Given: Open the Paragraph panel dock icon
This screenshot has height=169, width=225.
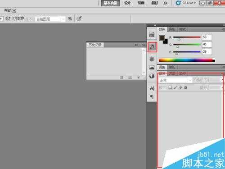Looking at the screenshot, I should pos(152,96).
